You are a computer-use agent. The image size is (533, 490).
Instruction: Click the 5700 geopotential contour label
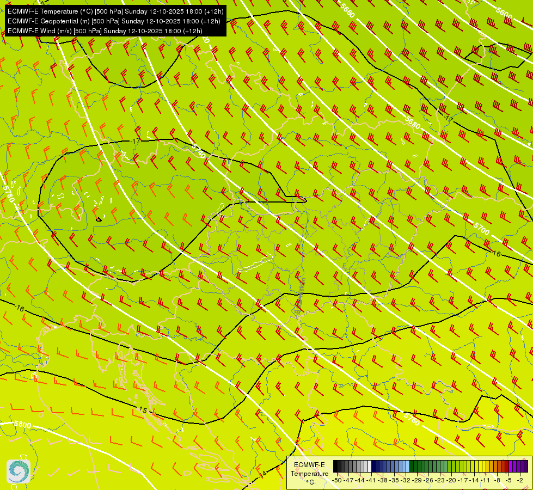click(x=481, y=229)
